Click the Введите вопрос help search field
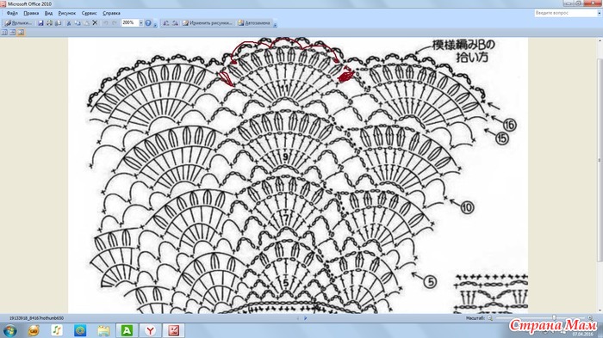Screen dimensions: 603x338 point(565,13)
